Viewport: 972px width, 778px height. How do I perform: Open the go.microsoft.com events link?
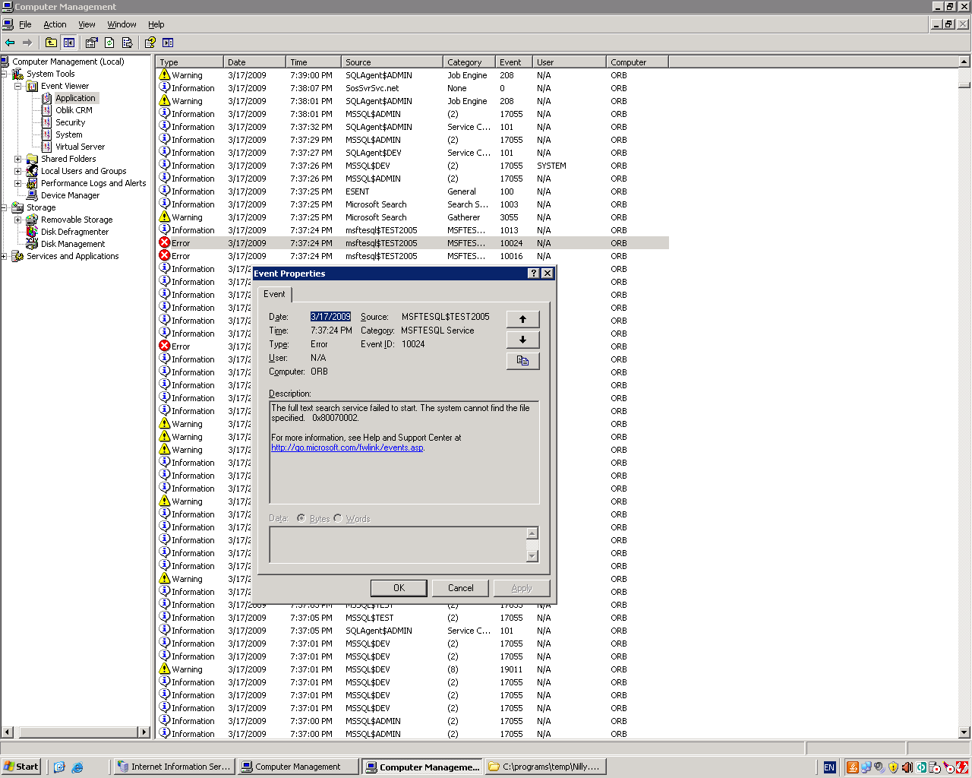click(x=347, y=448)
